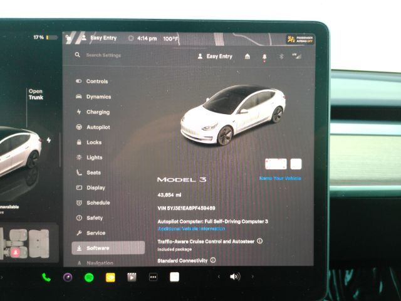Image resolution: width=401 pixels, height=301 pixels.
Task: Tap the LTE signal strength icon
Action: [296, 56]
